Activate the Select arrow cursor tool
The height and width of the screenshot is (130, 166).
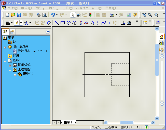(x=73, y=15)
